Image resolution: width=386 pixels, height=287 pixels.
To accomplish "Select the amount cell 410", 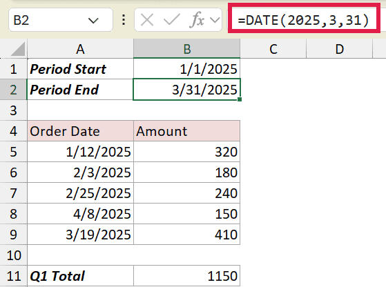I will pyautogui.click(x=187, y=234).
